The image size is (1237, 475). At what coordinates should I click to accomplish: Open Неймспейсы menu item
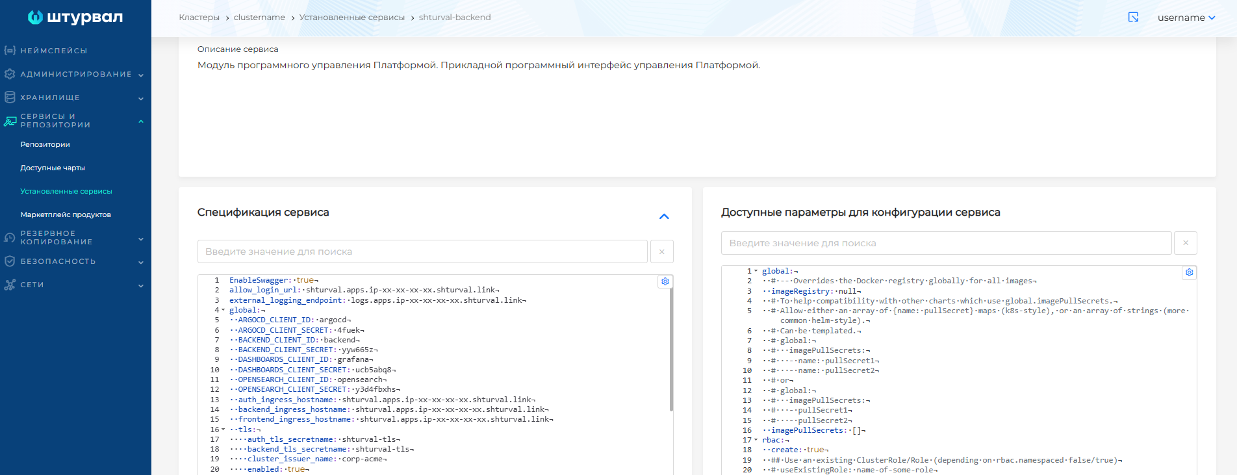pyautogui.click(x=54, y=51)
